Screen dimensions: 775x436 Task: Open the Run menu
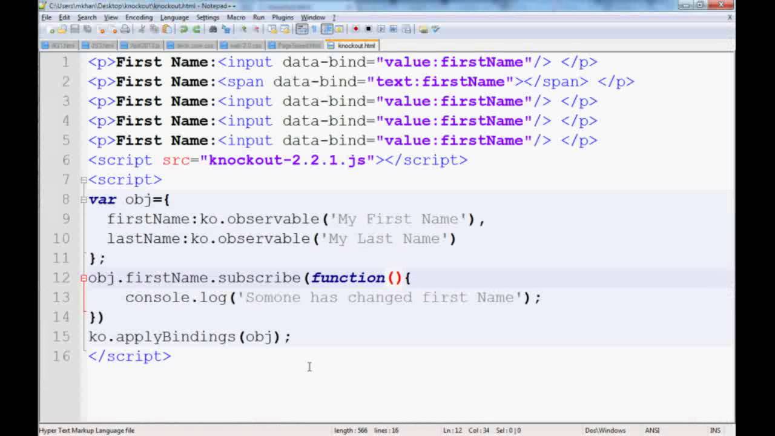(x=259, y=17)
